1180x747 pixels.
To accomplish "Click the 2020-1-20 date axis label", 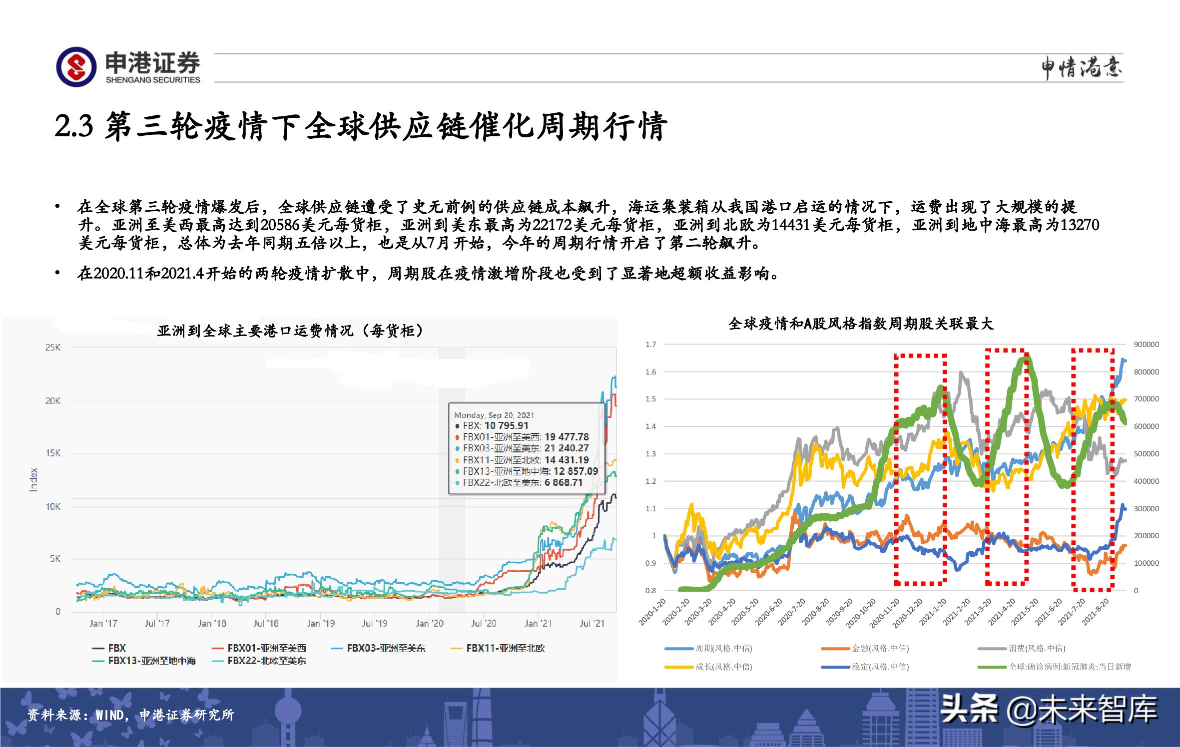I will (652, 612).
